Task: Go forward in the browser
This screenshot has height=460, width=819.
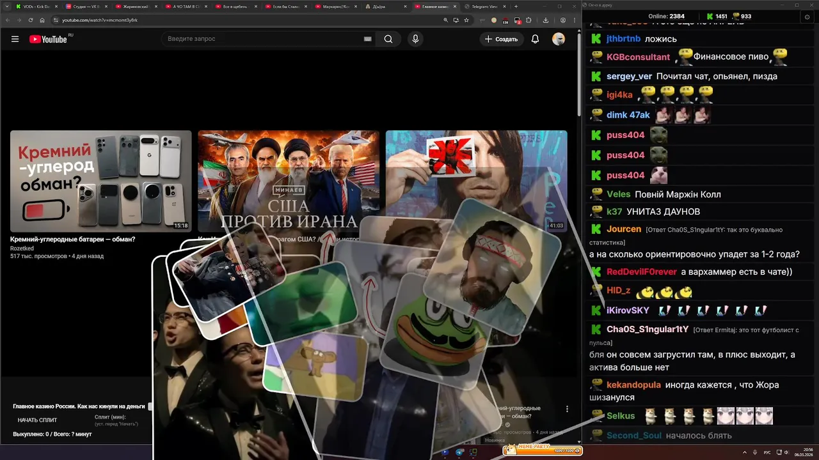Action: (x=19, y=20)
